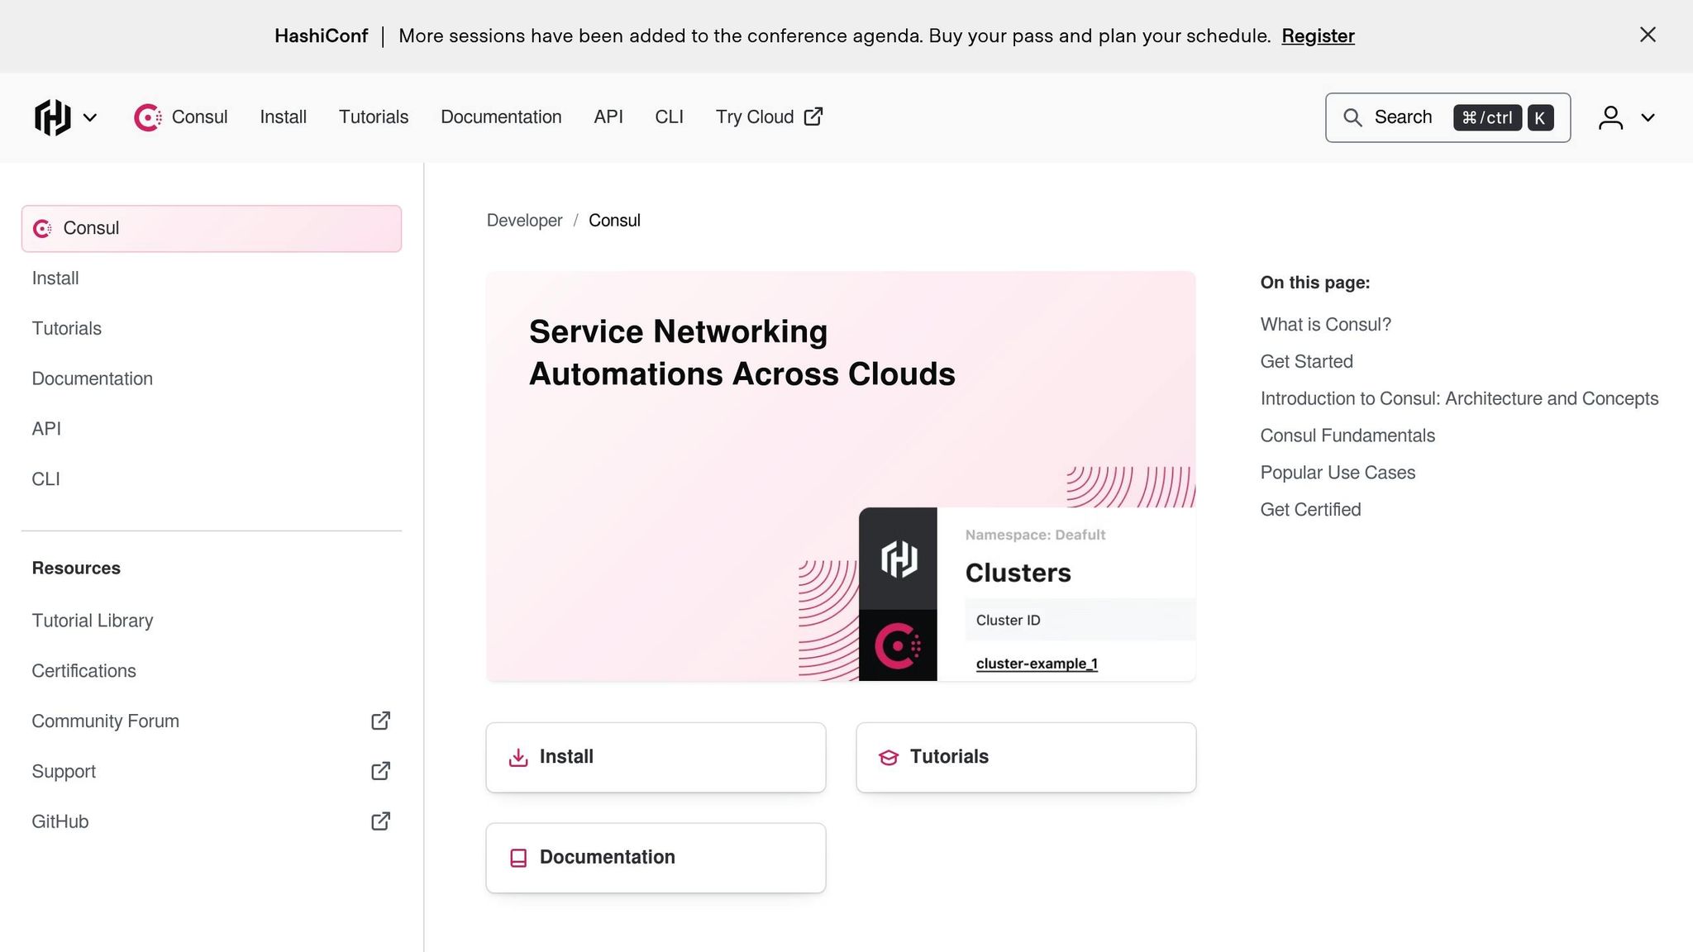Dismiss the HashiConf announcement banner
Screen dimensions: 1693x952
click(1648, 35)
